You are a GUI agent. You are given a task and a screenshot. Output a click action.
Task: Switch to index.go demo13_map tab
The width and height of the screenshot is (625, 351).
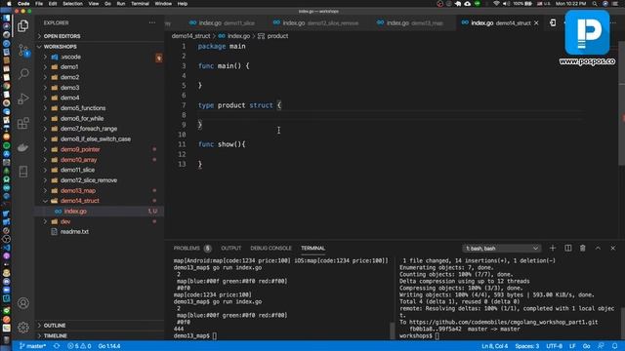(x=410, y=23)
